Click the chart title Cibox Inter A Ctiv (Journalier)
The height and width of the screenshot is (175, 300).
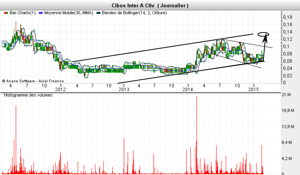150,5
